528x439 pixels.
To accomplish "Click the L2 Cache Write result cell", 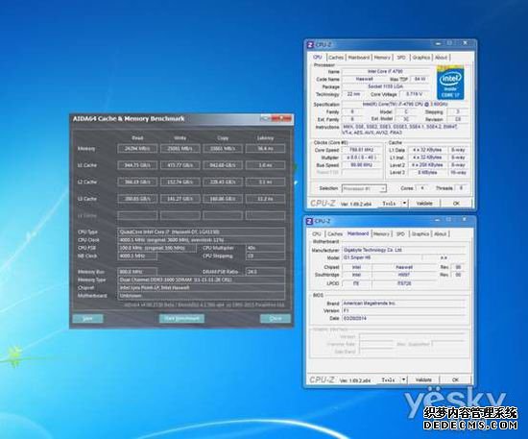I will 180,182.
